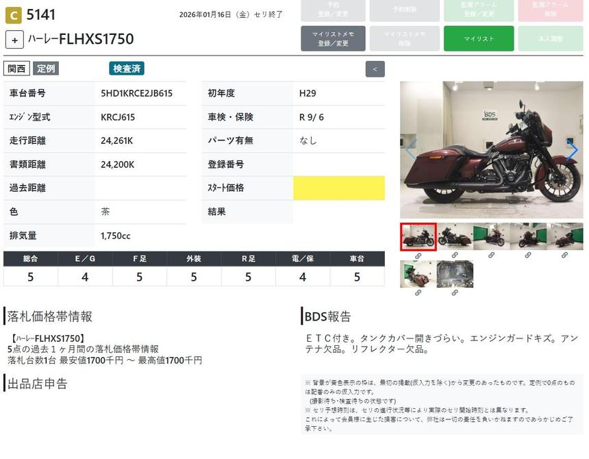The image size is (589, 459).
Task: Click link icon under the first thumbnail
Action: 418,255
